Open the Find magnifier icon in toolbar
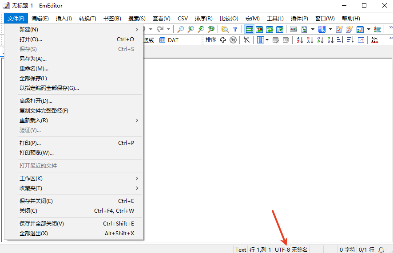 click(180, 29)
